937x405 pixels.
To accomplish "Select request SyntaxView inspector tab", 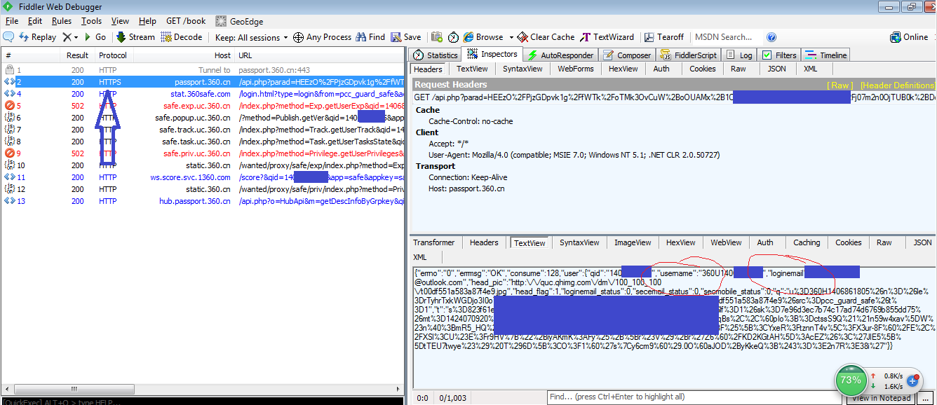I will [523, 69].
